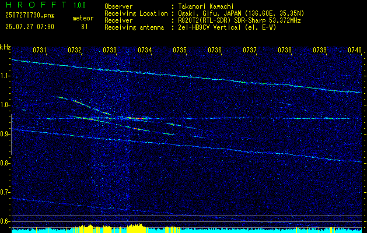Click time marker 0740
The width and height of the screenshot is (367, 233).
click(x=355, y=50)
